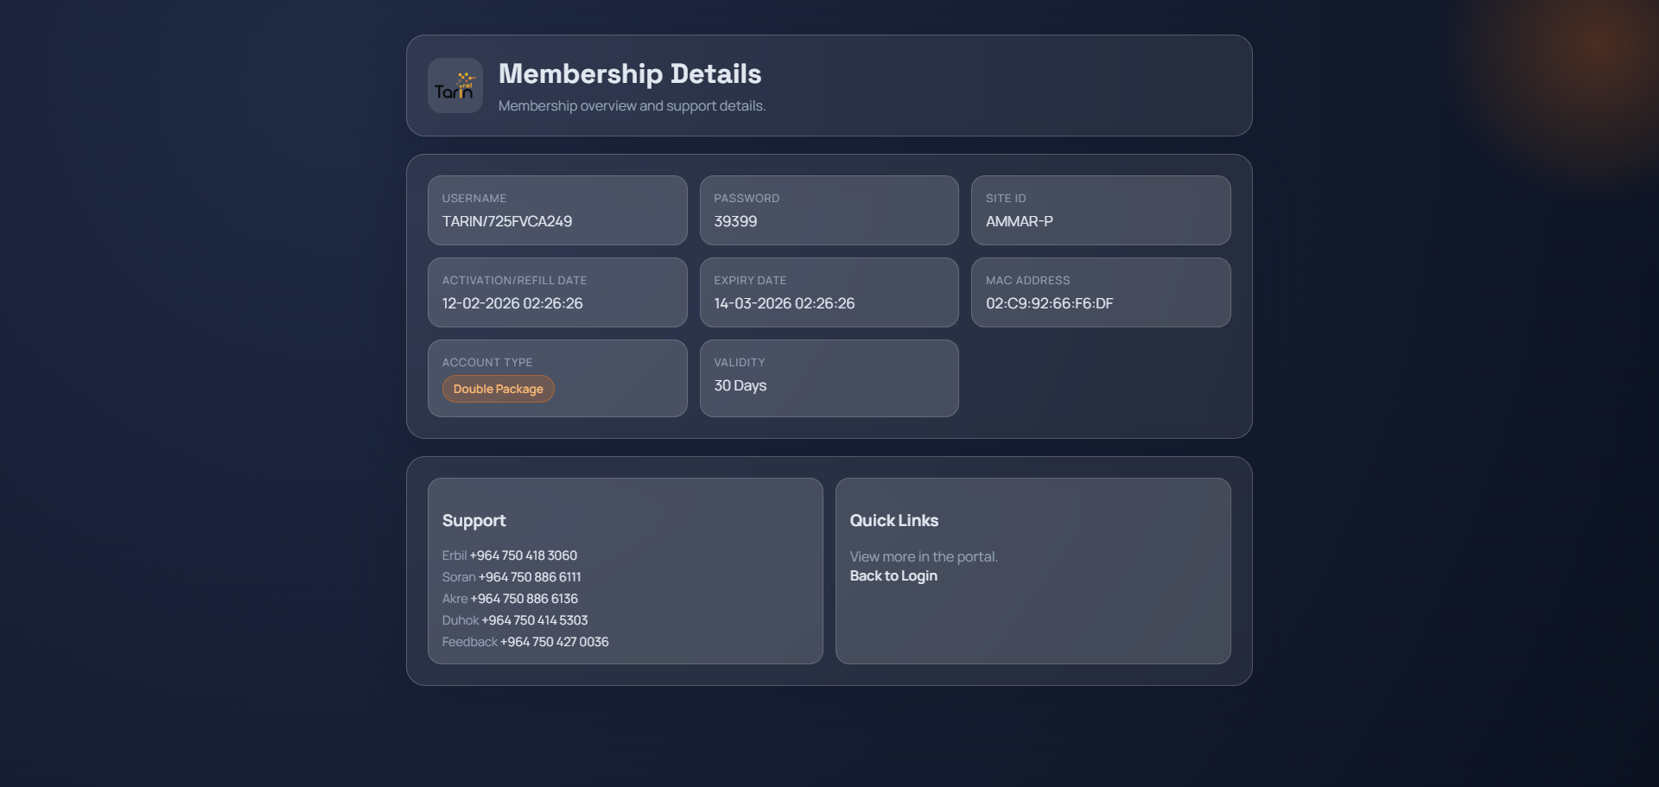Select the username TARIN/725FVCA249 field

pos(557,210)
